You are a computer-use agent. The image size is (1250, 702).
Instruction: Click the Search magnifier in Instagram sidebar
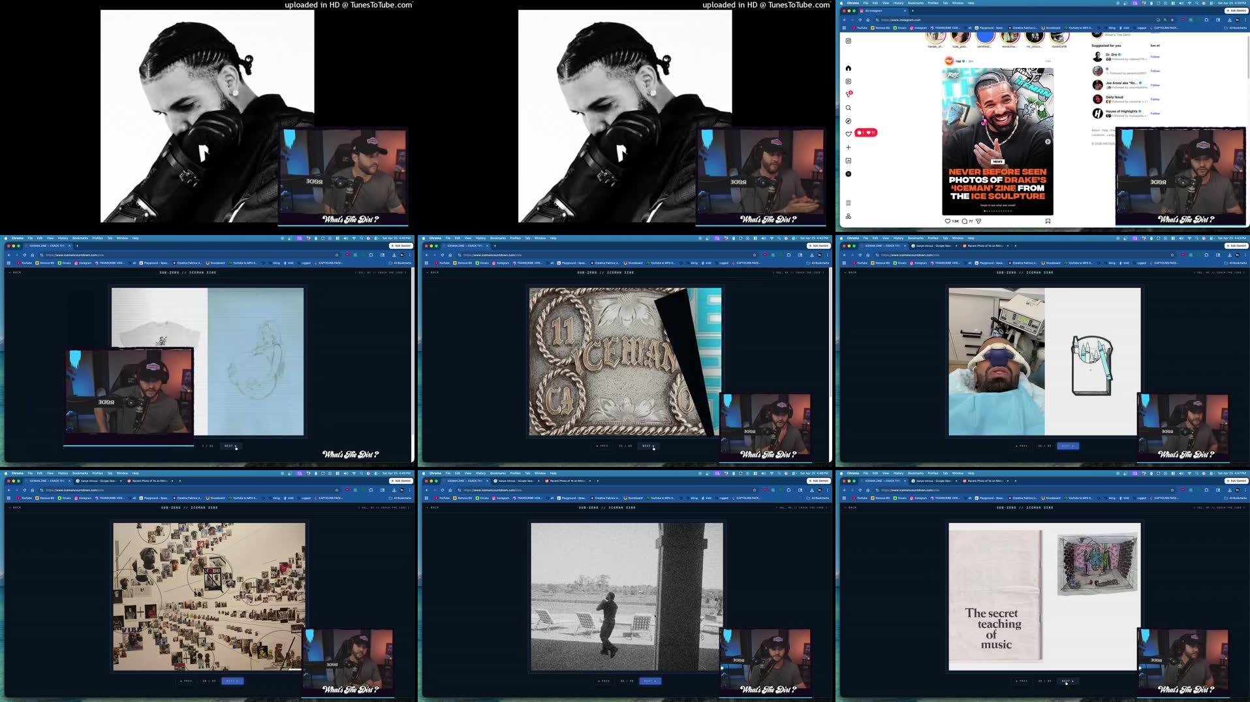tap(848, 108)
